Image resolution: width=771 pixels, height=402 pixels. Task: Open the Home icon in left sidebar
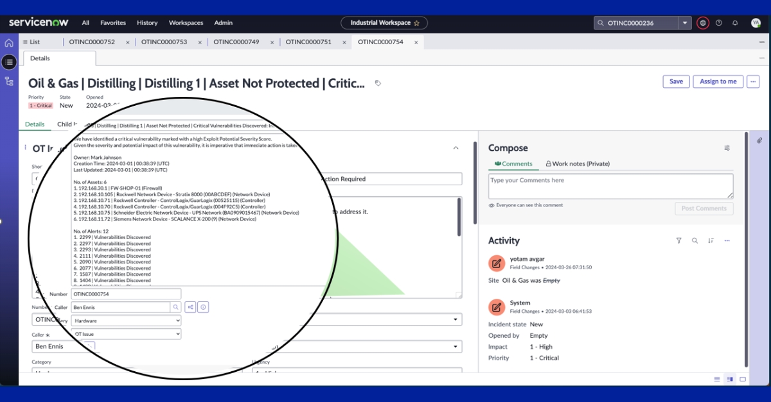[9, 43]
